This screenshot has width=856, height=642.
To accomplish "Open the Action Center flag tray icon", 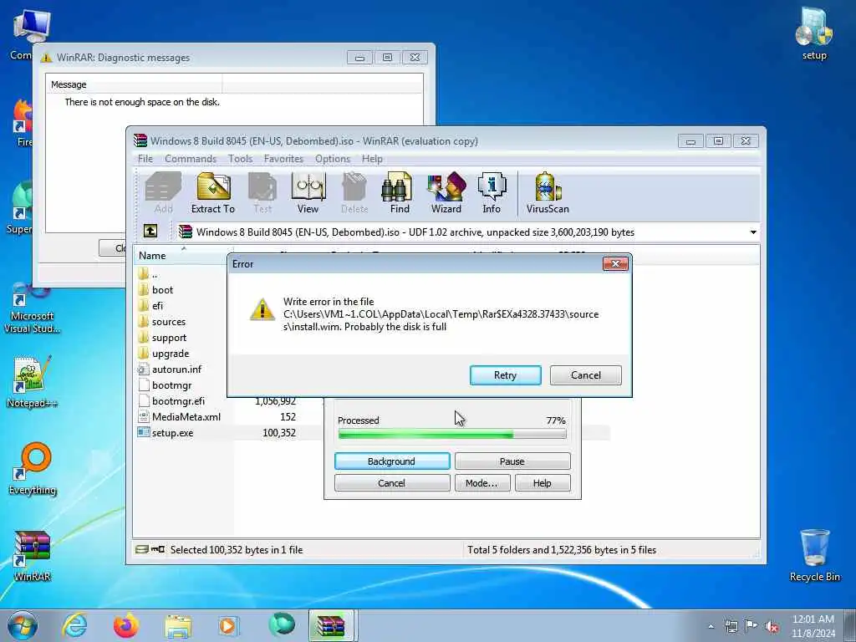I will pyautogui.click(x=752, y=627).
